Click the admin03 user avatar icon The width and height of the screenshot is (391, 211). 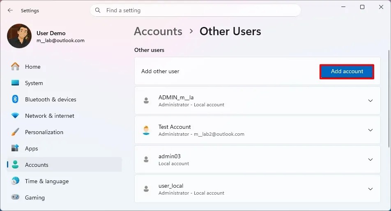click(146, 159)
